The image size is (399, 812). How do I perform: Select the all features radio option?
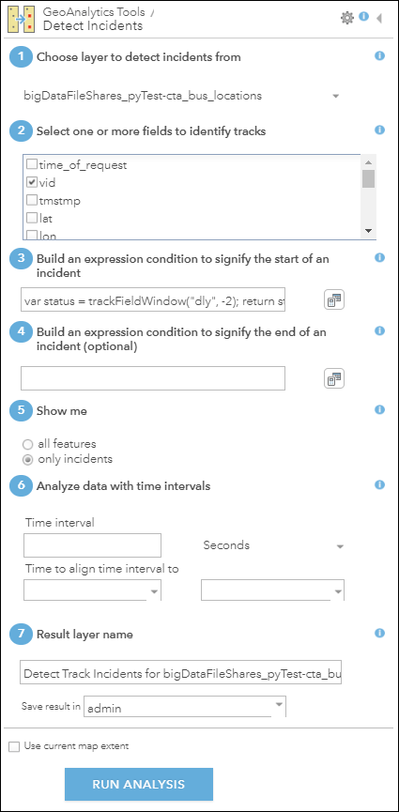coord(28,444)
